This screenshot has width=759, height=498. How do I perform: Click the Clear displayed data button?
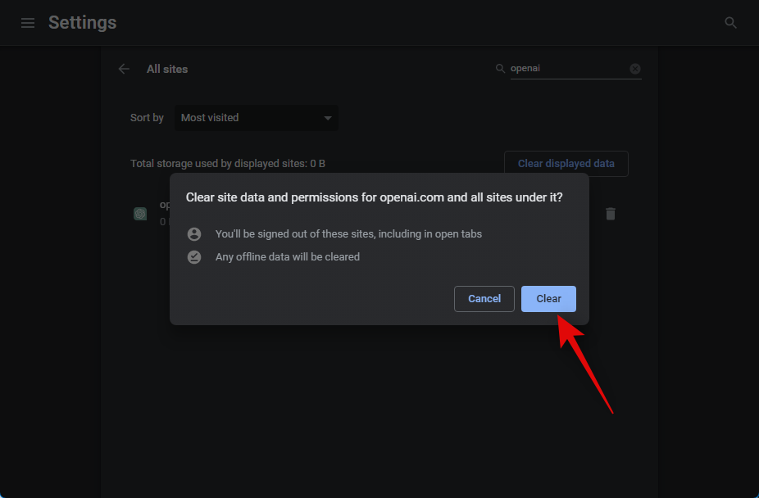(x=566, y=164)
